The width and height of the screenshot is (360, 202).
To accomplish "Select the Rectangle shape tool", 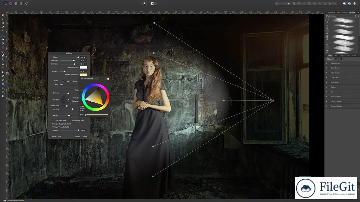I will click(3, 84).
